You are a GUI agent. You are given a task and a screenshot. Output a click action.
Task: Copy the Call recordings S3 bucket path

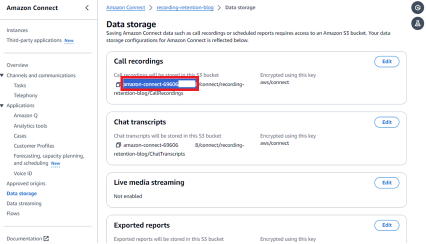point(118,84)
